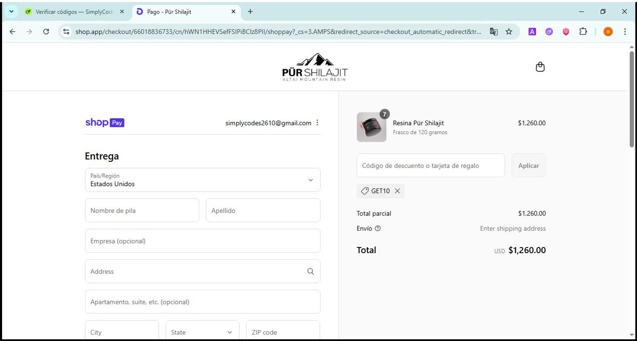Click the GET10 discount tag icon
Screen dimensions: 637x341
365,191
